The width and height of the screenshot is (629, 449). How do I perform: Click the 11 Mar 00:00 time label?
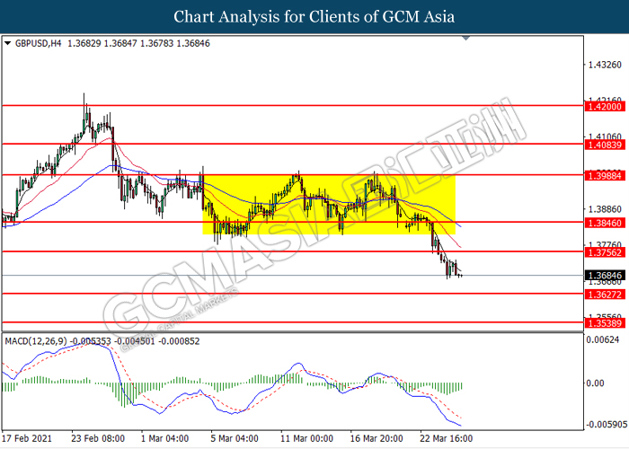[x=307, y=438]
